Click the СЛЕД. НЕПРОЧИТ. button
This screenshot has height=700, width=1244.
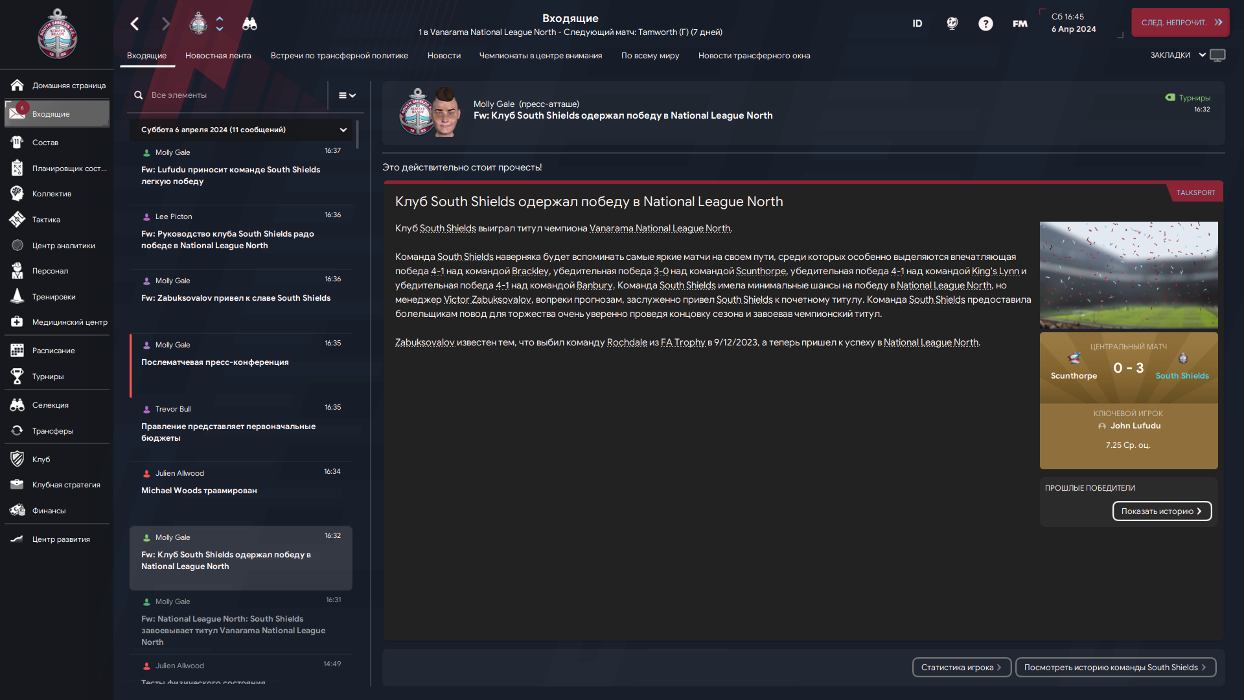point(1181,23)
